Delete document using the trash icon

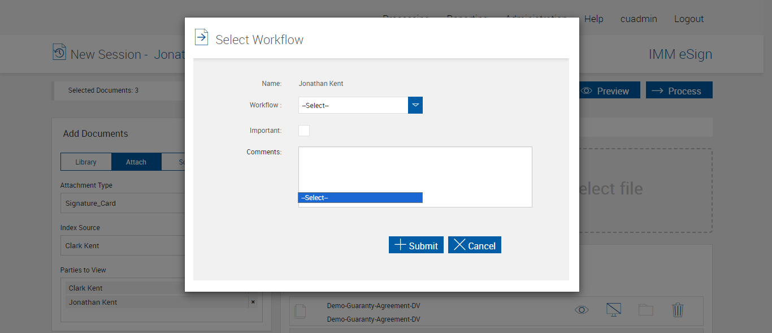tap(678, 310)
